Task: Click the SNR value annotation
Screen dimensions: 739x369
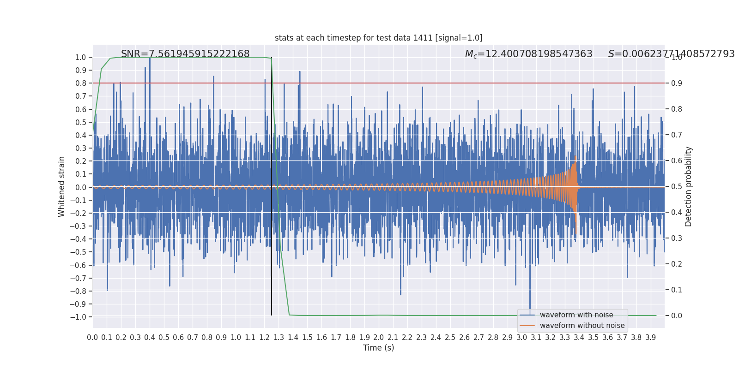Action: (x=185, y=54)
